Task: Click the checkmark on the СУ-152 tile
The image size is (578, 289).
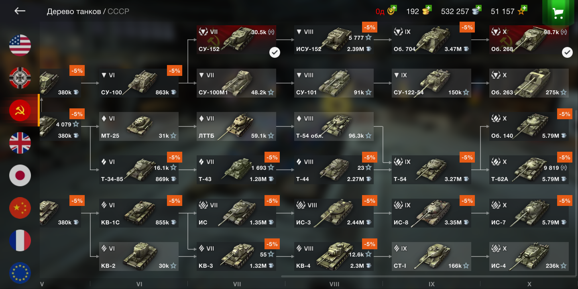Action: click(x=275, y=52)
